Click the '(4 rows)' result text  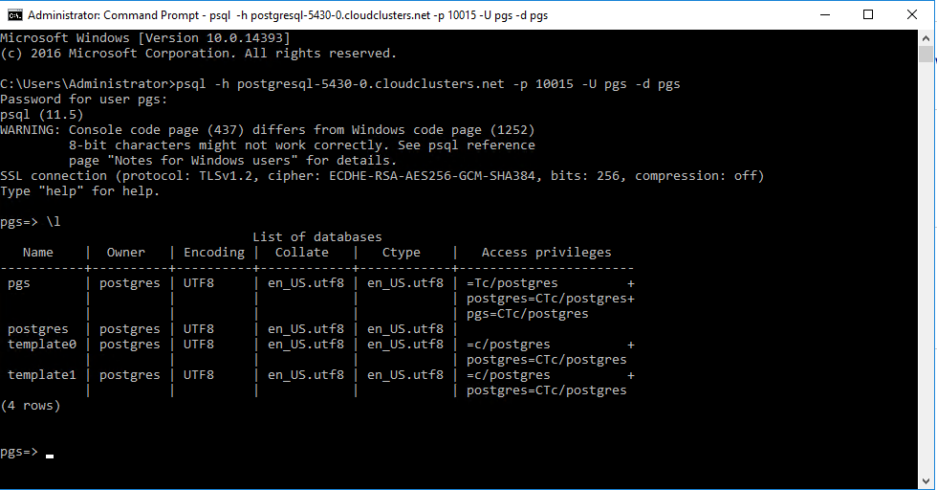[31, 406]
